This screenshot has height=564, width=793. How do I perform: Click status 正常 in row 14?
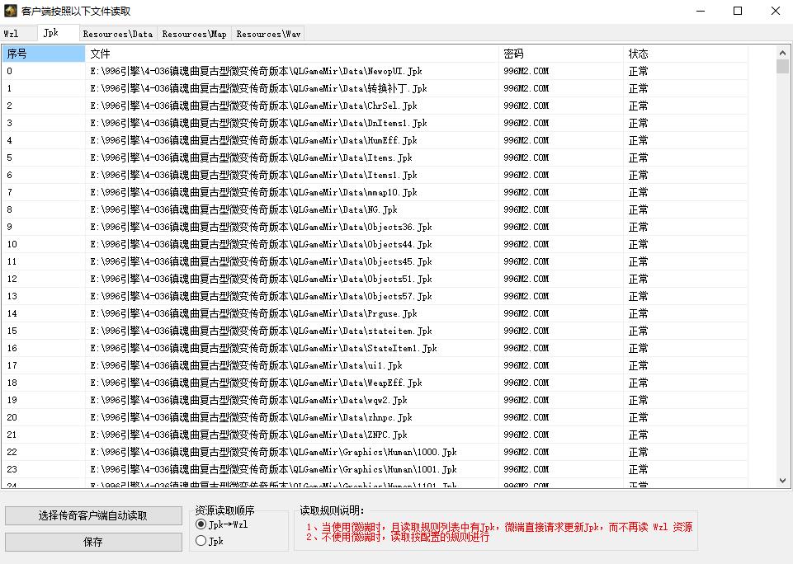tap(638, 313)
